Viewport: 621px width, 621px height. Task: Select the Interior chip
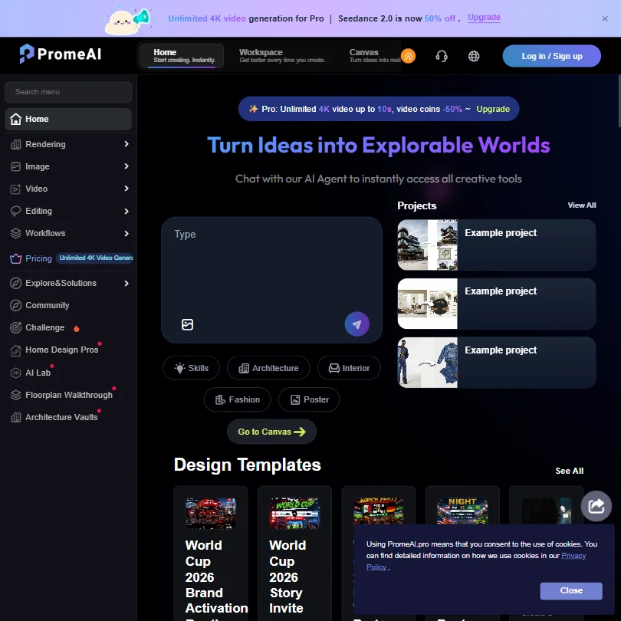tap(349, 368)
